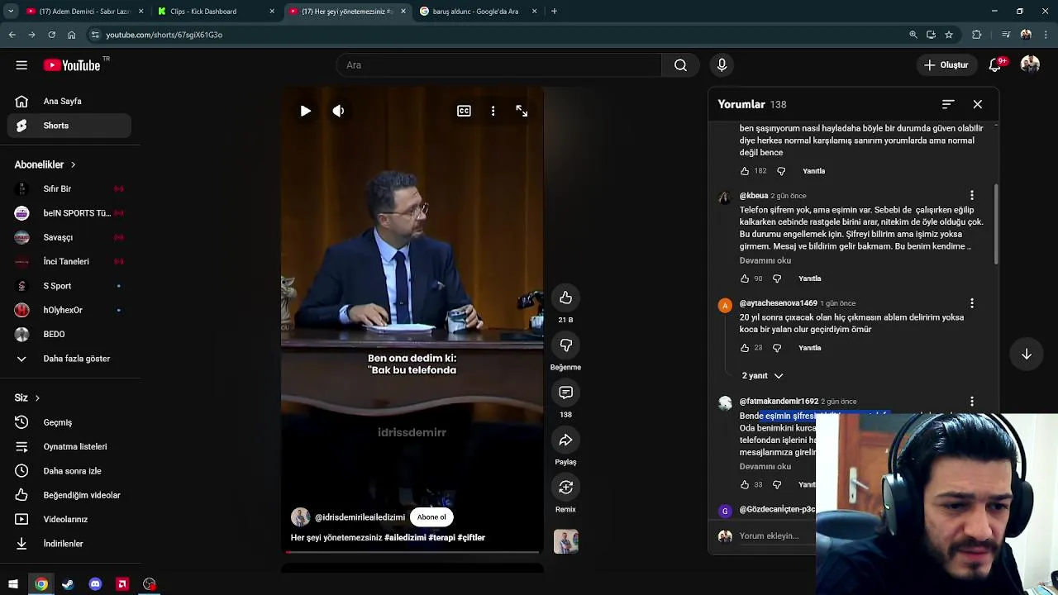Dislike the Short (Beğenme)
This screenshot has width=1058, height=595.
click(565, 345)
